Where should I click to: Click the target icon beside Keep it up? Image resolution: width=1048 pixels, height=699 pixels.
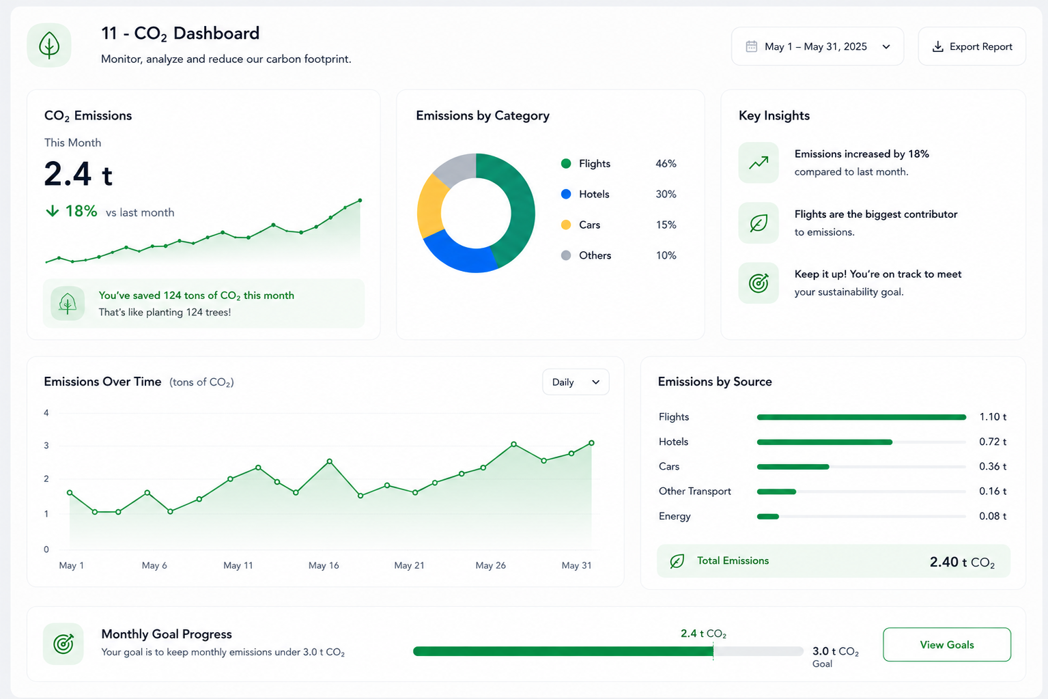click(759, 283)
